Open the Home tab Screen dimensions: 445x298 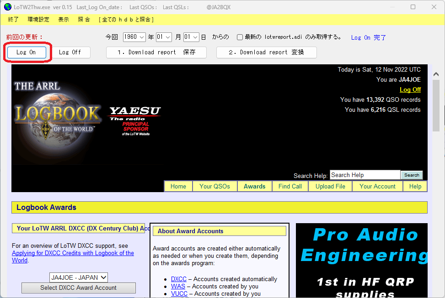pyautogui.click(x=178, y=186)
